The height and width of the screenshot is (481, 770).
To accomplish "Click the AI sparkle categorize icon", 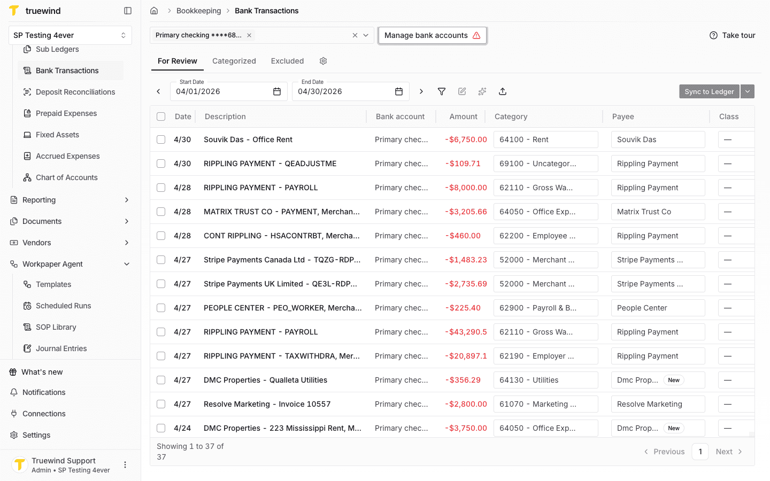I will 482,91.
